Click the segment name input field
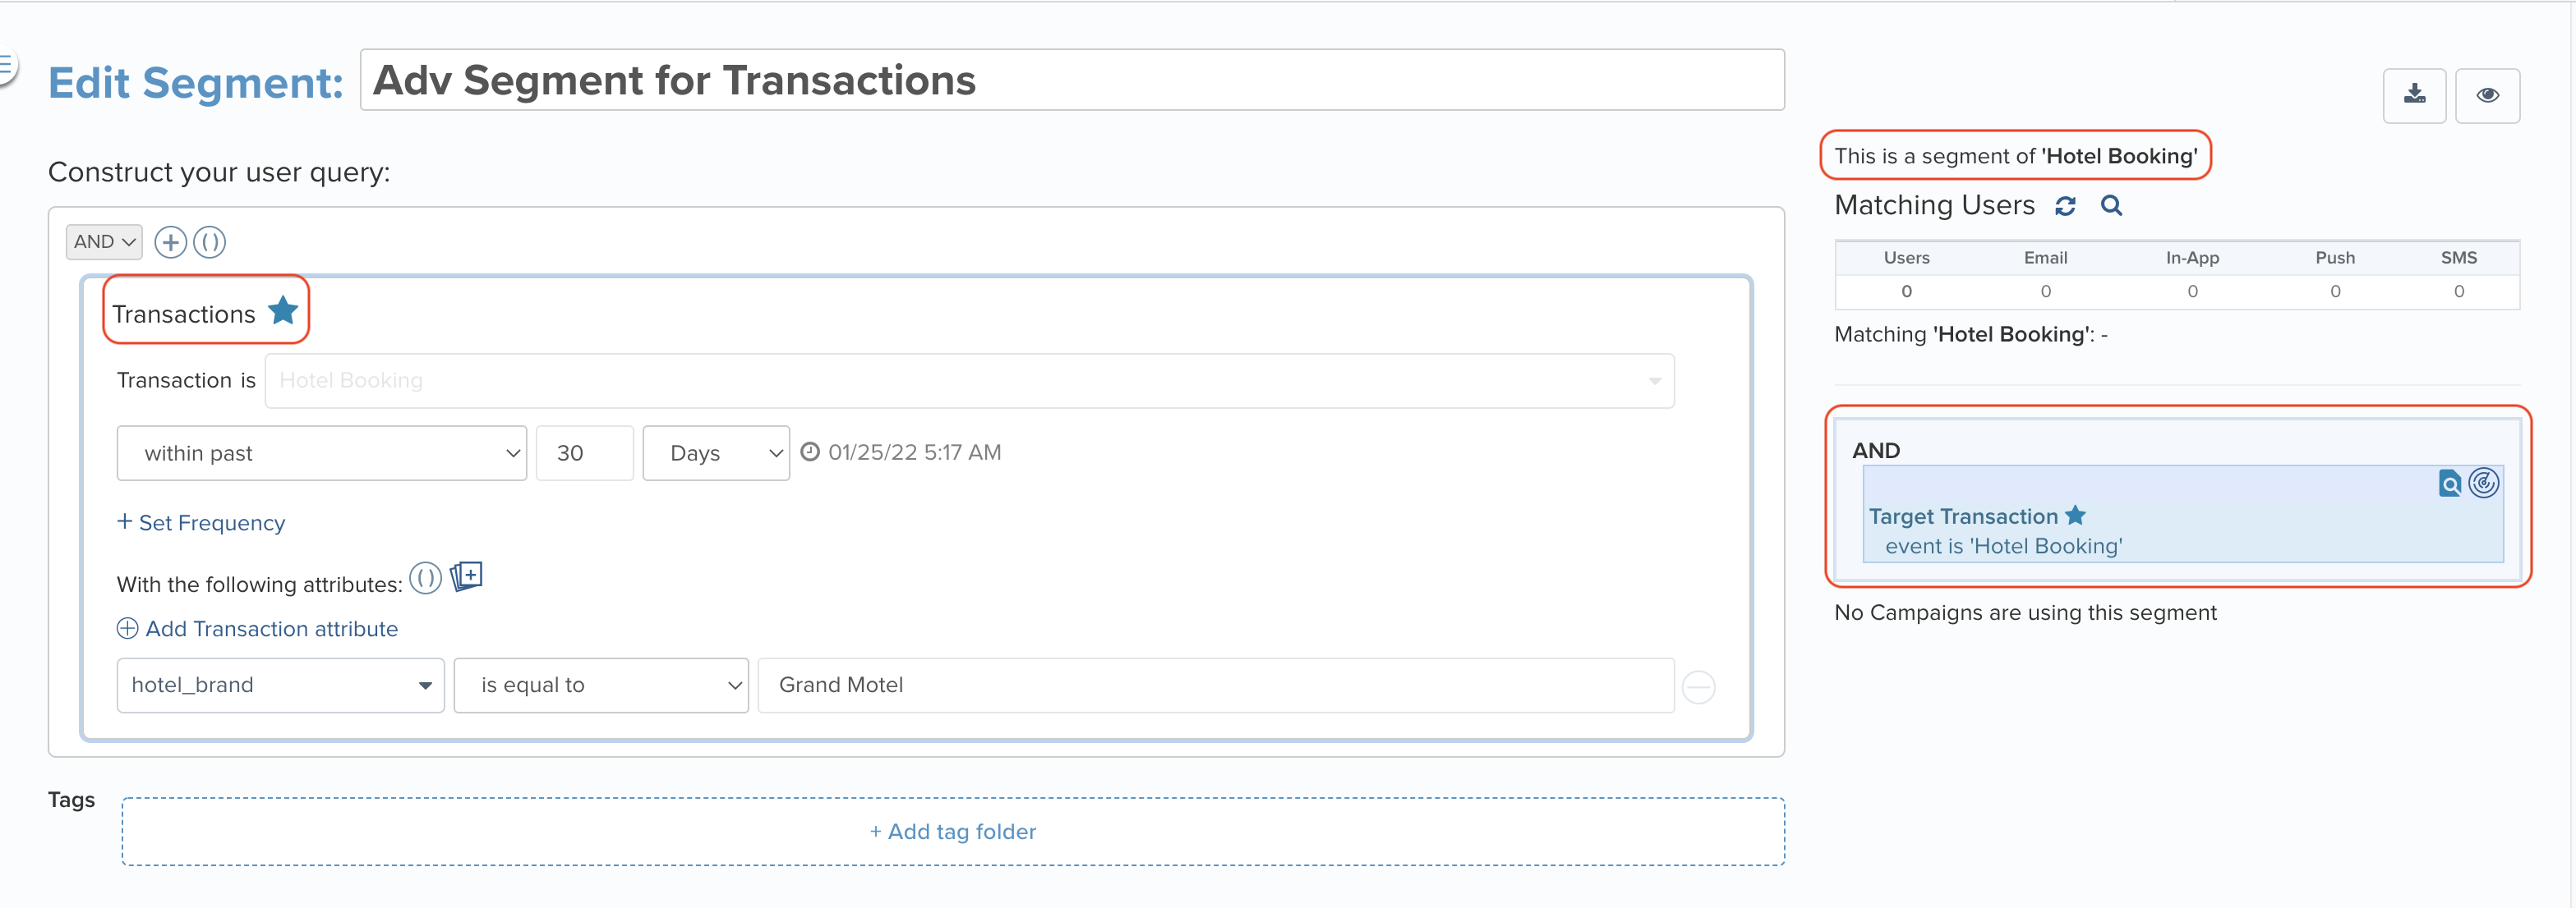Viewport: 2576px width, 908px height. pos(1072,80)
